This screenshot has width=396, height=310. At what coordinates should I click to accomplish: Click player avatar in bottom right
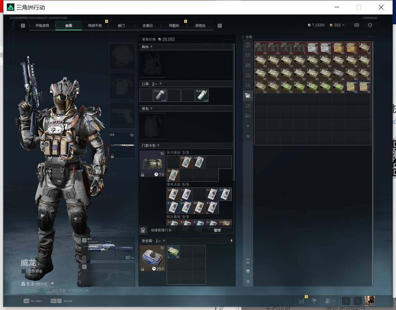370,301
